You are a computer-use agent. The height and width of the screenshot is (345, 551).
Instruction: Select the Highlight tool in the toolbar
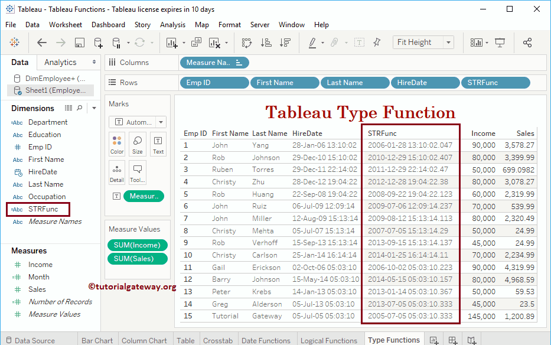pyautogui.click(x=313, y=43)
